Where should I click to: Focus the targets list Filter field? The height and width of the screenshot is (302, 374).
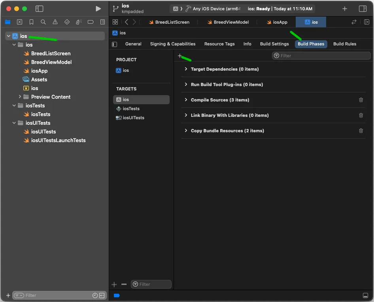tap(151, 284)
